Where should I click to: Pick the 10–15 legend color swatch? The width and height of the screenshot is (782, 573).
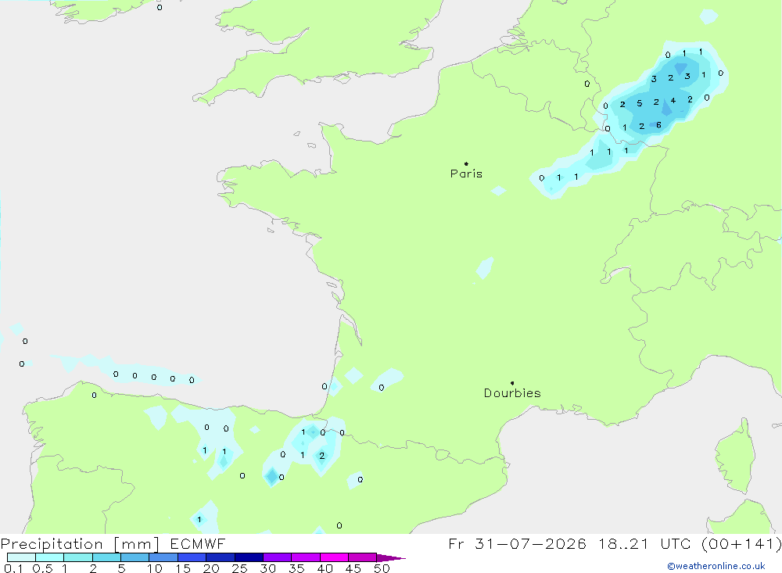point(163,557)
